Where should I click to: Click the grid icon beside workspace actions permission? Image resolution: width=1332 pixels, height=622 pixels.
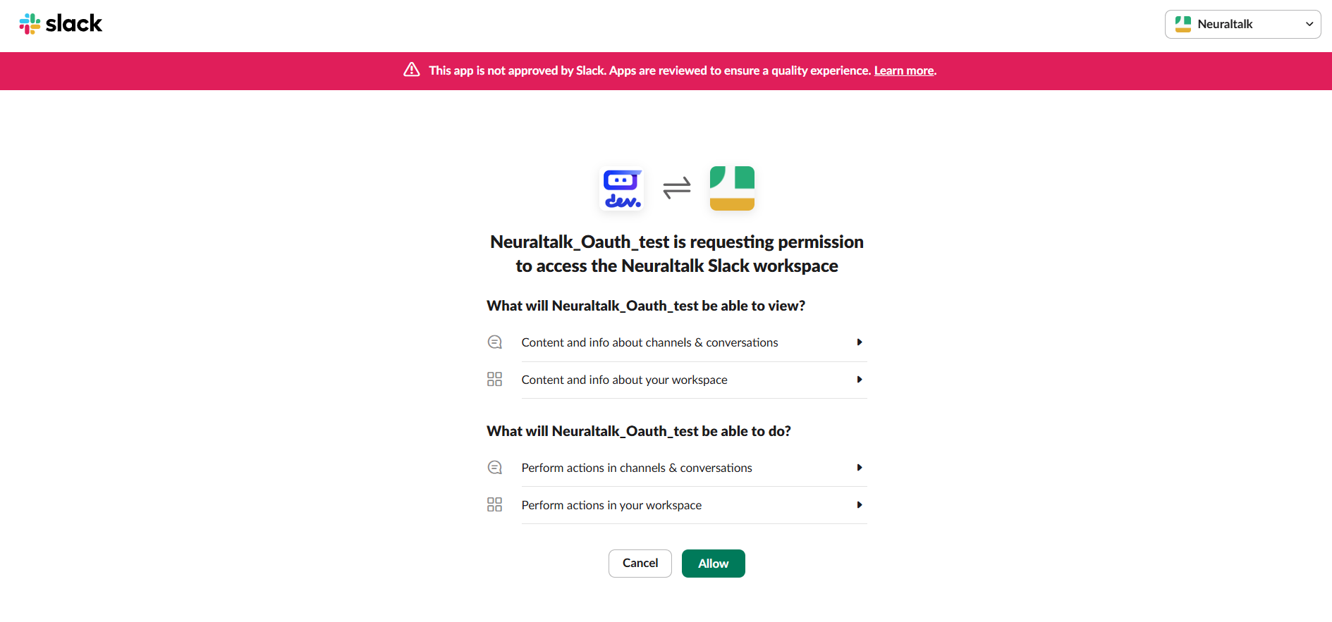[495, 504]
